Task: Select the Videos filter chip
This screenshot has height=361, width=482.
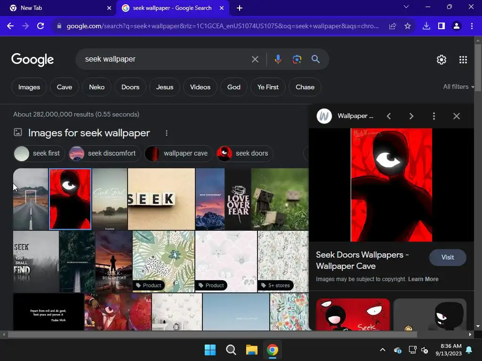Action: click(200, 87)
